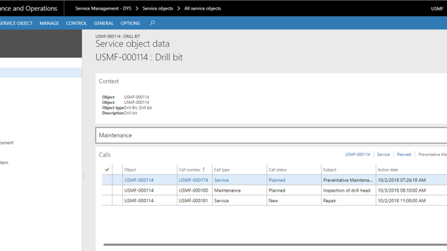Select New call status cell

pyautogui.click(x=273, y=200)
